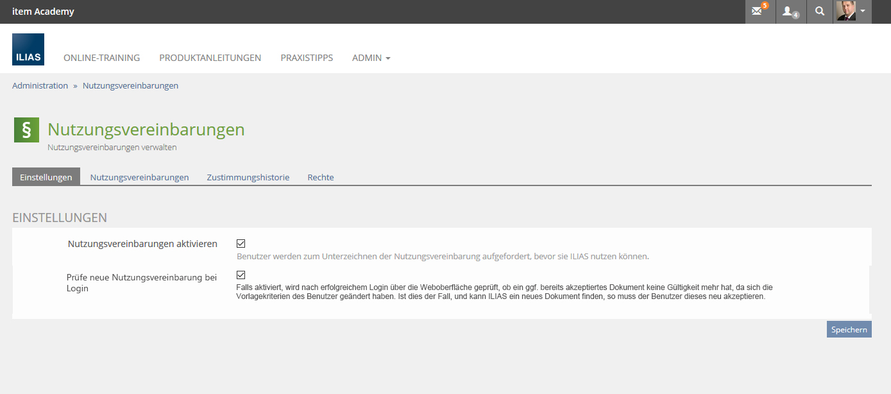Select the Rechte tab
891x394 pixels.
click(321, 177)
